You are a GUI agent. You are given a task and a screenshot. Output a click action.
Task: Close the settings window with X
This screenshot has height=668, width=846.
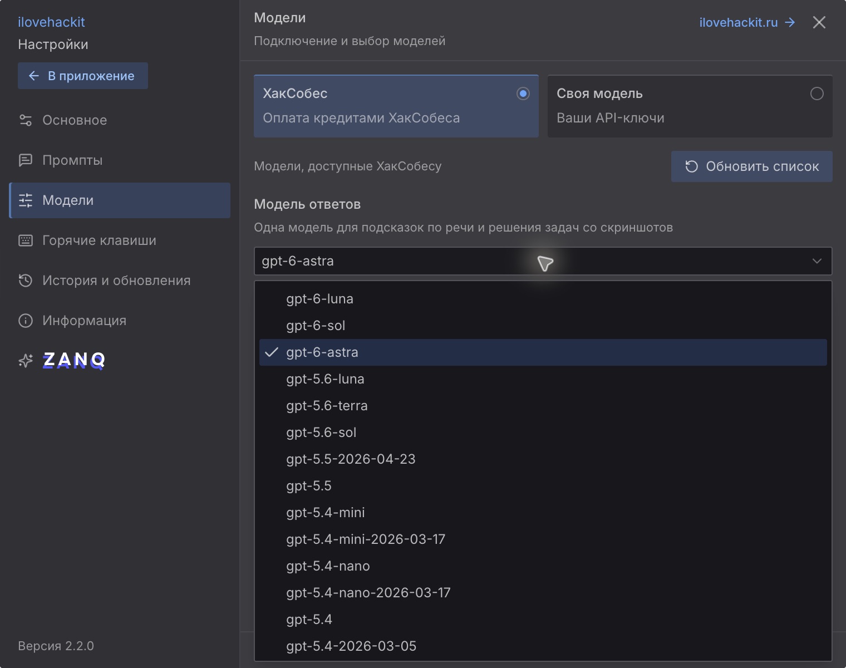coord(819,22)
